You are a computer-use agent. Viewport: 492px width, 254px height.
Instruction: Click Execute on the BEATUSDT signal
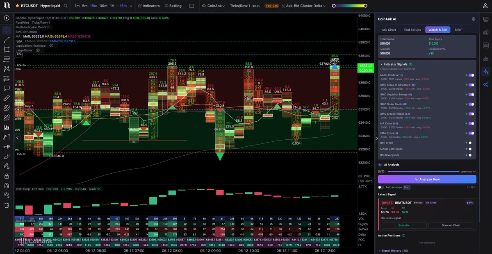click(403, 225)
